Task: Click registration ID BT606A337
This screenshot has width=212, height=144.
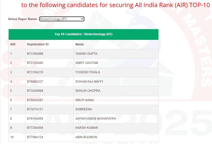Action: [35, 82]
